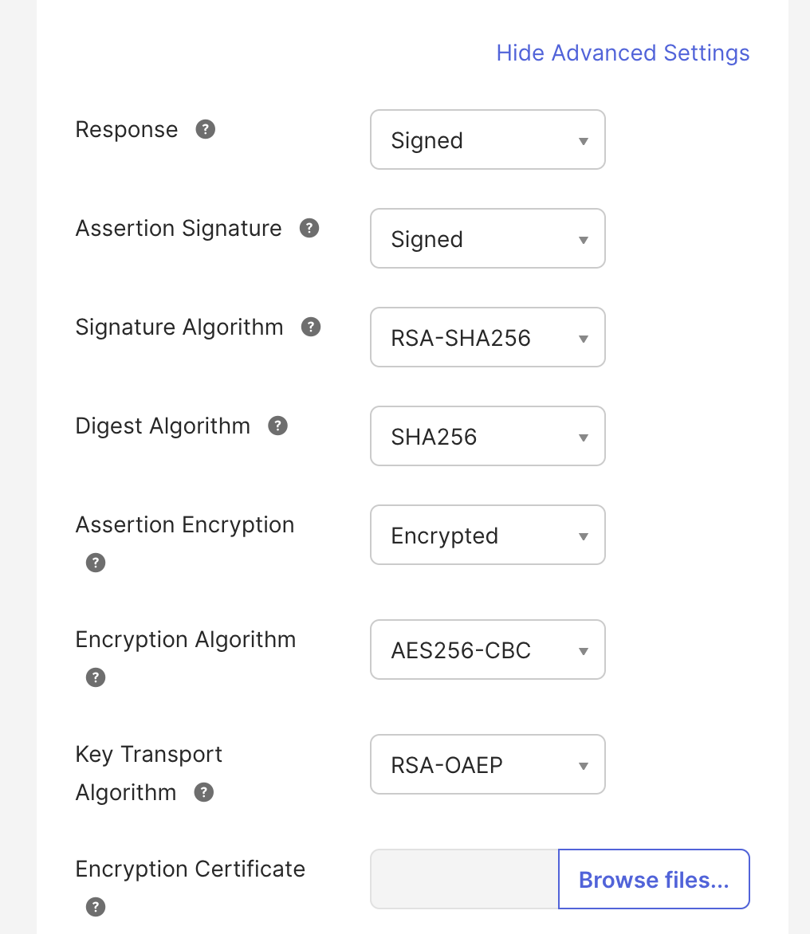The image size is (810, 934).
Task: Click the Digest Algorithm help icon
Action: [277, 425]
